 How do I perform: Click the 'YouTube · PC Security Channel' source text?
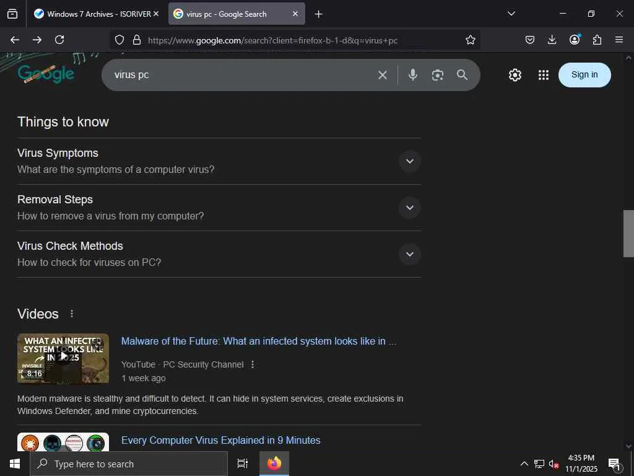click(x=183, y=364)
